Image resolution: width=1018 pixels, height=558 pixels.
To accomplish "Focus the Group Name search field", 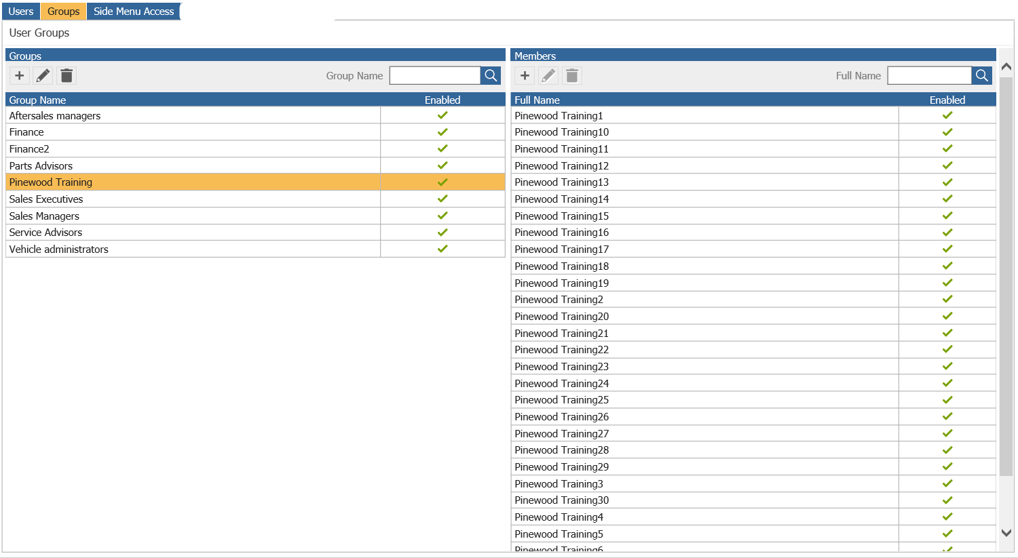I will coord(435,75).
